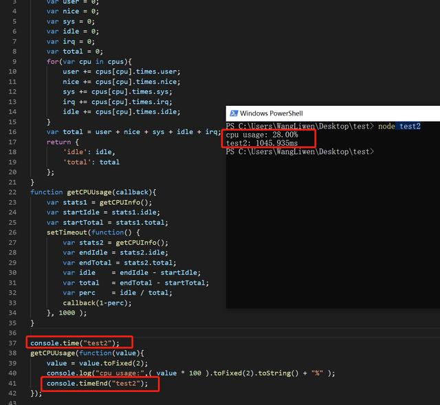
Task: Click the 'value = value.toFixed(2);' line
Action: point(97,363)
